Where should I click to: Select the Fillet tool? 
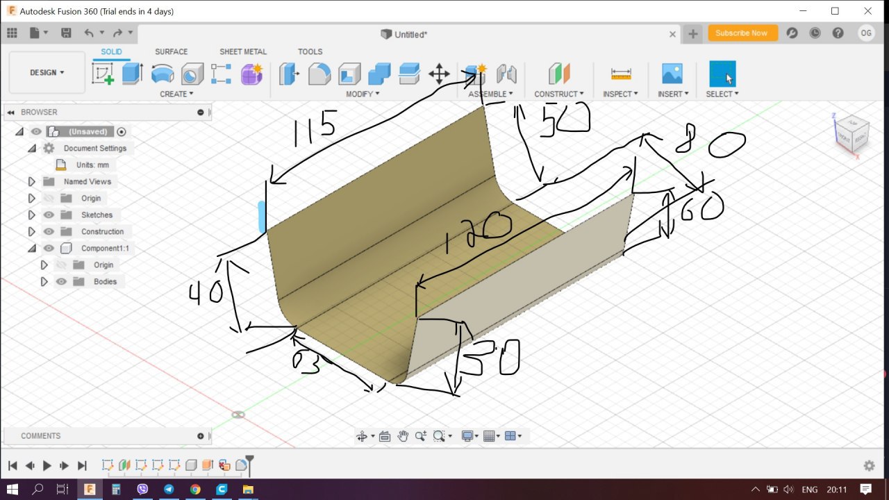pyautogui.click(x=319, y=74)
